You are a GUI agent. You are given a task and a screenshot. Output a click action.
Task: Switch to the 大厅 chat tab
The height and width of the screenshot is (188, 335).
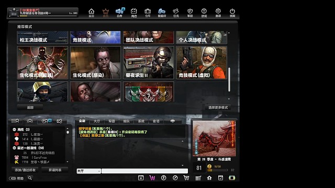click(97, 121)
